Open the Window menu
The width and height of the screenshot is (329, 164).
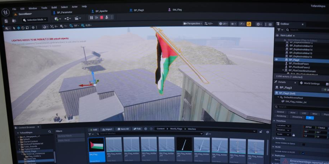click(33, 8)
